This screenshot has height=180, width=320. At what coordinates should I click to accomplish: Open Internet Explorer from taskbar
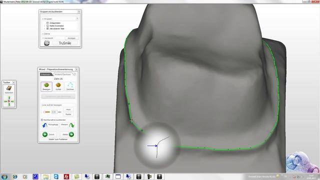15,176
